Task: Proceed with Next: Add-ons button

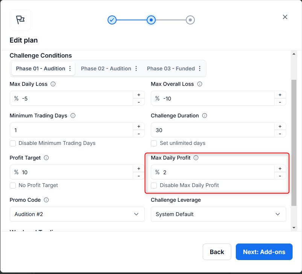Action: (x=264, y=252)
